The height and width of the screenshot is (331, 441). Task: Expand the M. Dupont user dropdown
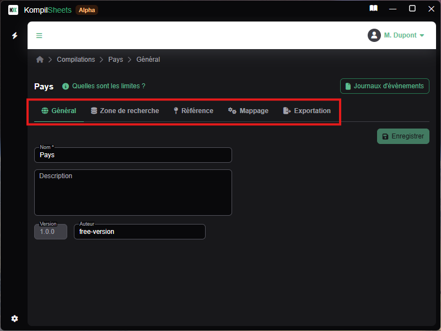pyautogui.click(x=404, y=35)
